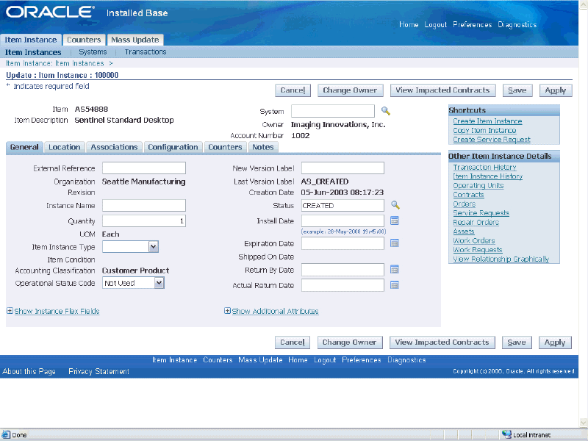Click the Done page icon in status bar
Viewport: 588px width, 441px height.
pyautogui.click(x=6, y=434)
